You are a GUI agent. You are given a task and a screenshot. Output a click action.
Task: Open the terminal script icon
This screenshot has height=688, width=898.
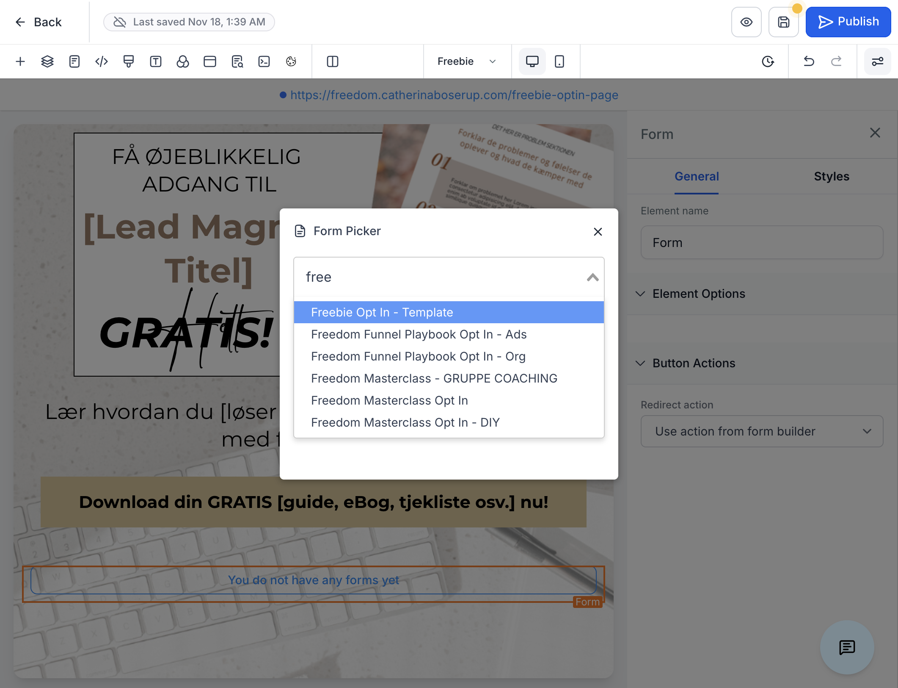pyautogui.click(x=264, y=61)
